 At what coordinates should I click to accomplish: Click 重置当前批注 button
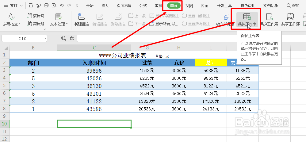click(x=196, y=16)
